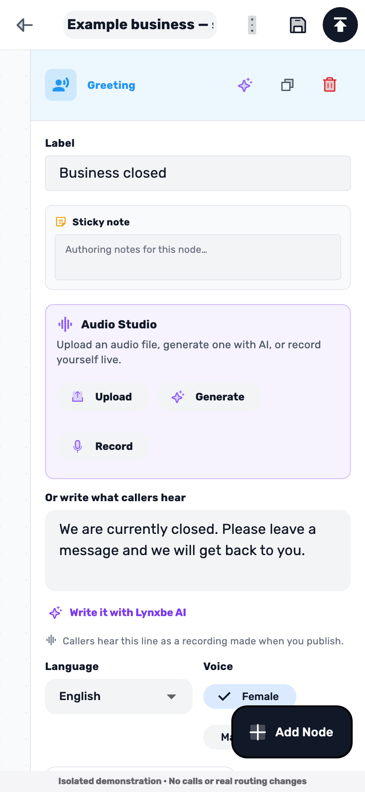Publish using the dark upload arrow button
The width and height of the screenshot is (365, 792).
340,25
